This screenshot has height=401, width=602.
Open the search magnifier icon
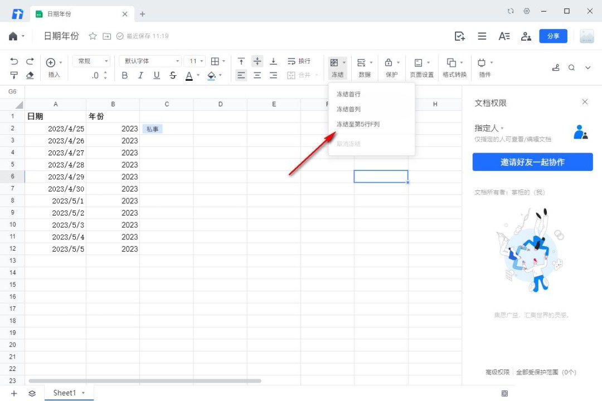[x=571, y=67]
